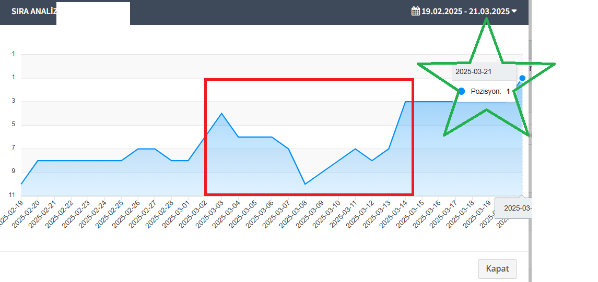Click the y-axis label 11
The width and height of the screenshot is (598, 282).
12,195
